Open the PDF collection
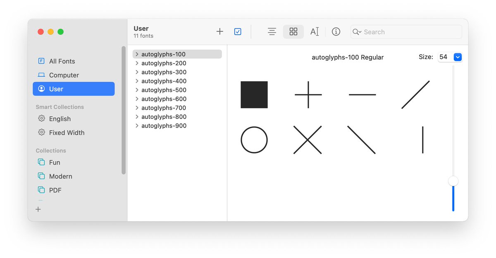The width and height of the screenshot is (496, 258). (74, 190)
